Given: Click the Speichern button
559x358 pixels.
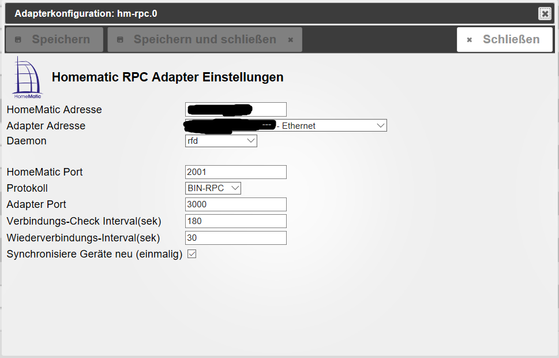Looking at the screenshot, I should [54, 39].
